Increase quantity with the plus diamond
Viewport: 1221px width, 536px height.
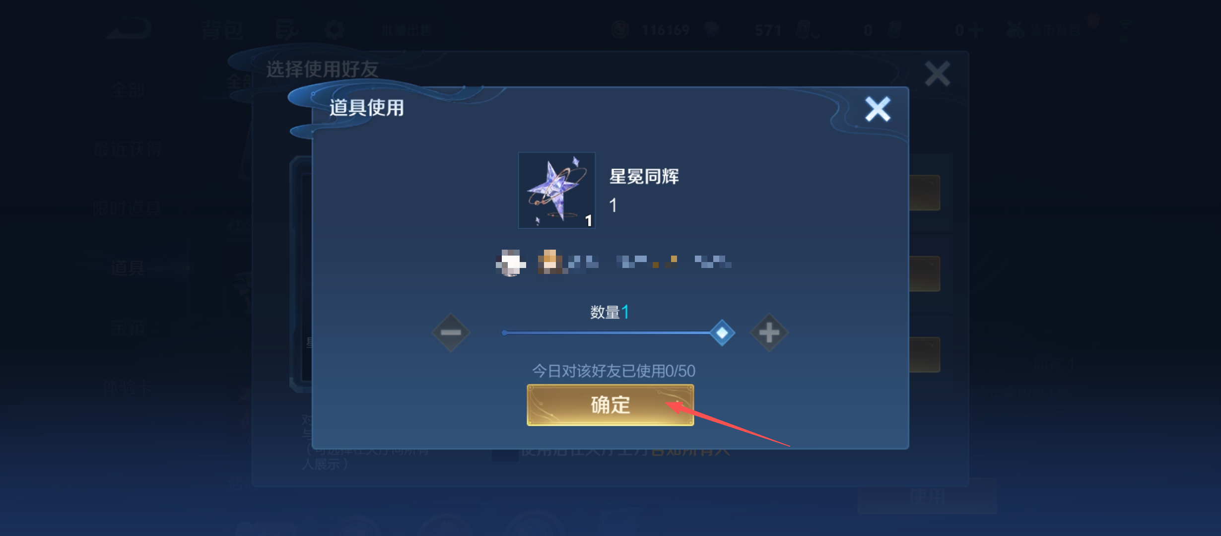pyautogui.click(x=769, y=332)
